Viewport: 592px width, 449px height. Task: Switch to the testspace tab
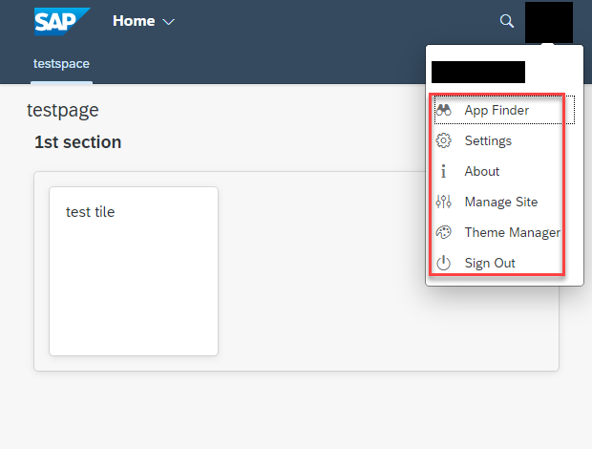61,63
